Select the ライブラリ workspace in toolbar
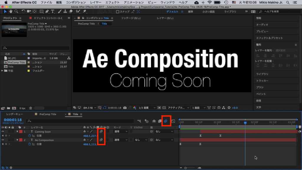Screen dimensions: 302x170 click(x=230, y=12)
